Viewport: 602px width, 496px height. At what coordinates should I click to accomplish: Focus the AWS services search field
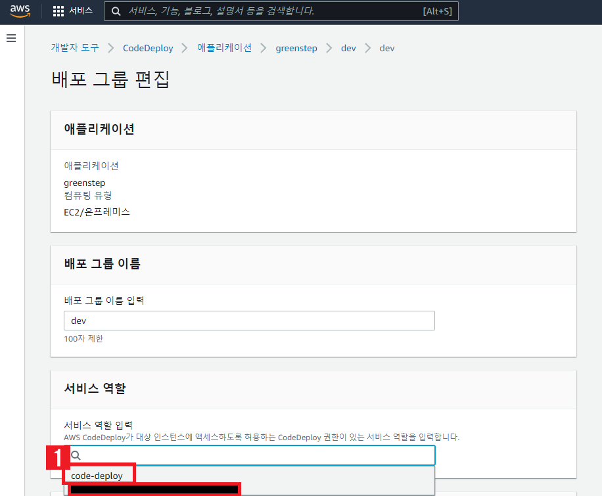281,11
